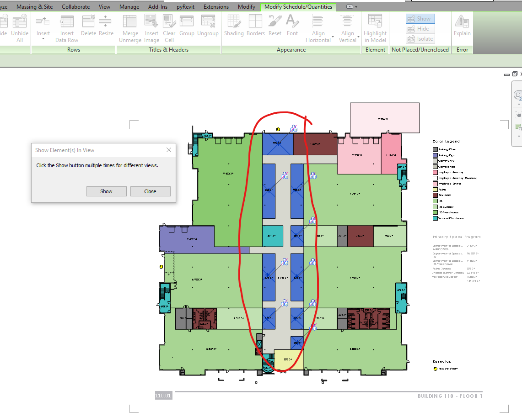Click the 110.01 sheet number label
Viewport: 522px width, 417px height.
163,396
